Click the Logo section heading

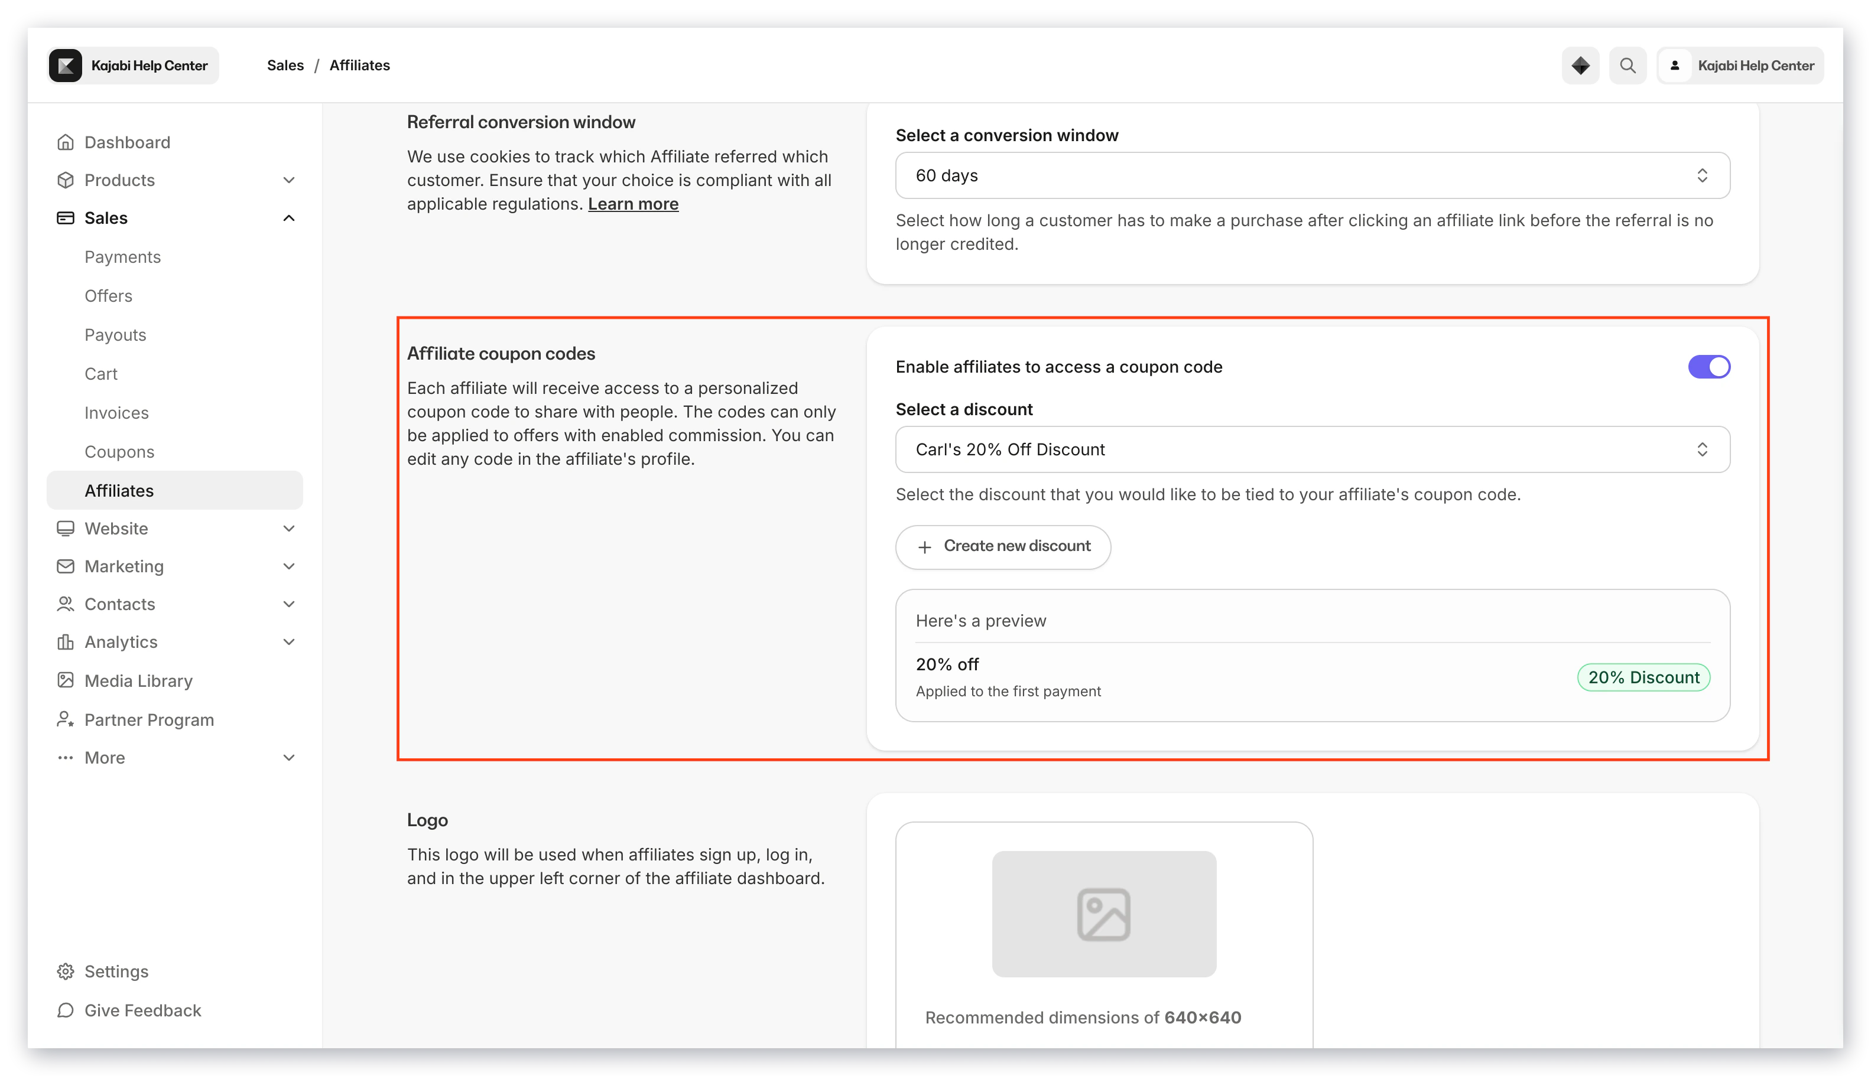[x=427, y=820]
